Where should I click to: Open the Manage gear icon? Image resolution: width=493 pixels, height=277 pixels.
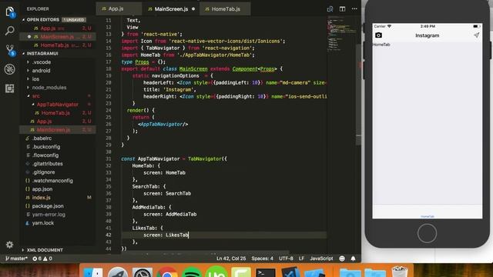click(10, 245)
